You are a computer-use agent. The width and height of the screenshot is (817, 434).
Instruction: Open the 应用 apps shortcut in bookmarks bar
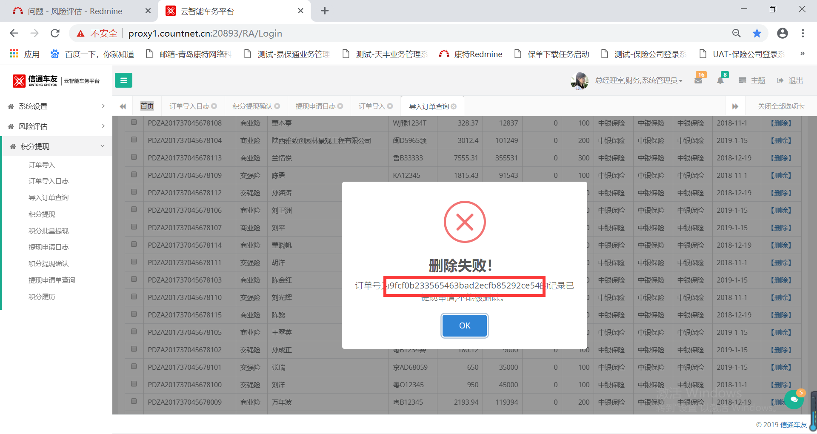click(24, 54)
